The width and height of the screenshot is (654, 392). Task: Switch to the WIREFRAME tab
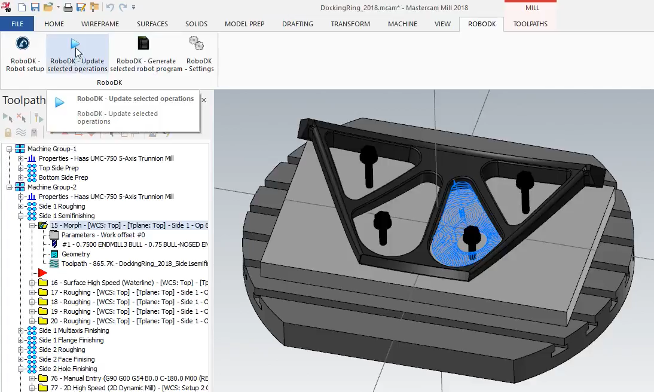[x=100, y=24]
